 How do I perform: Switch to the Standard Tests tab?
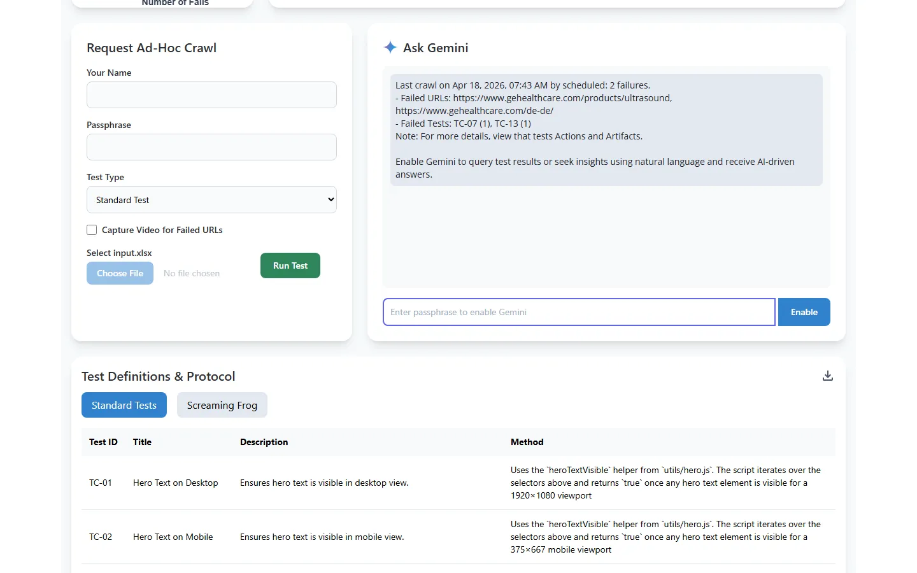(x=124, y=405)
